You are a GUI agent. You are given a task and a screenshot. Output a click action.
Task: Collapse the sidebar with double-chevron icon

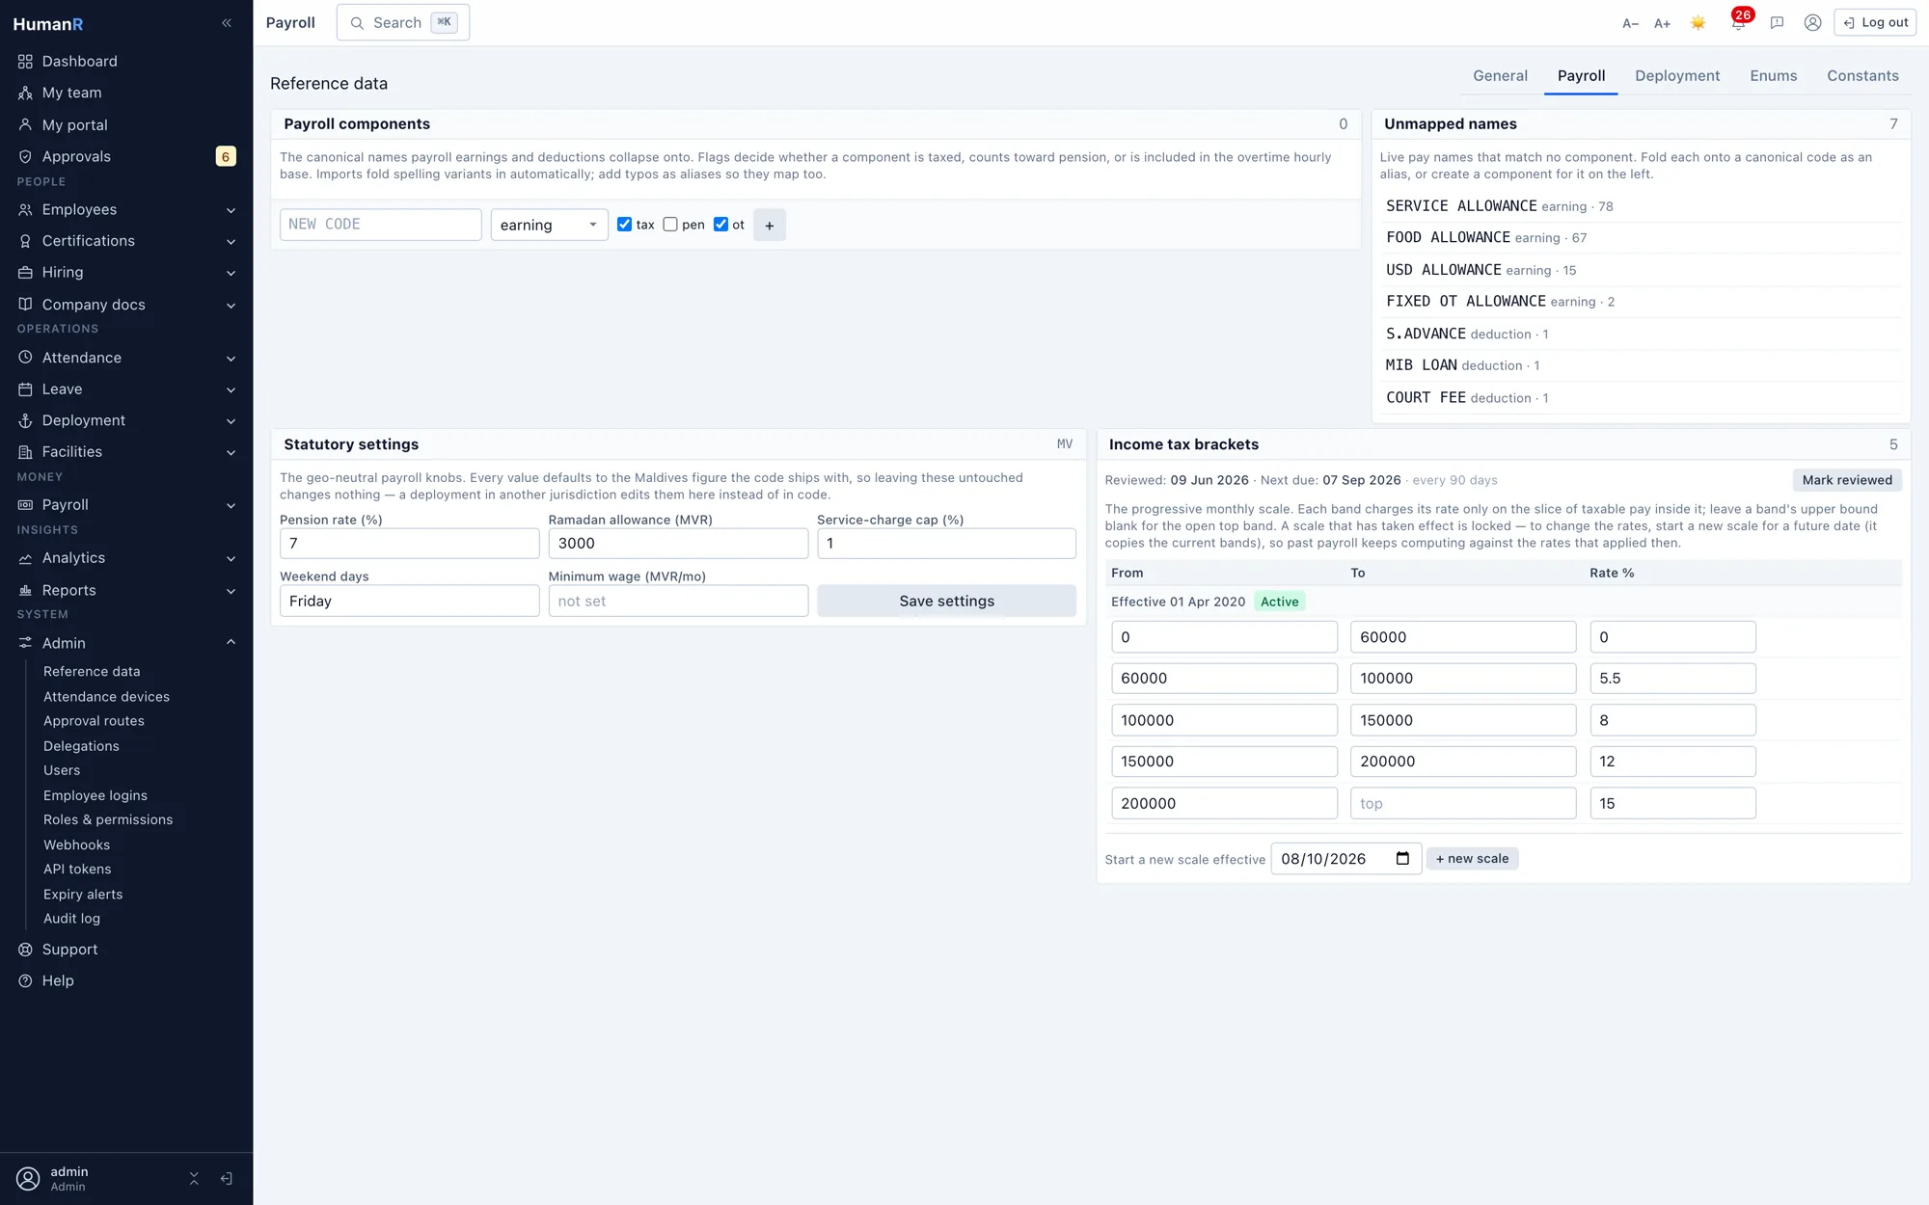coord(227,23)
